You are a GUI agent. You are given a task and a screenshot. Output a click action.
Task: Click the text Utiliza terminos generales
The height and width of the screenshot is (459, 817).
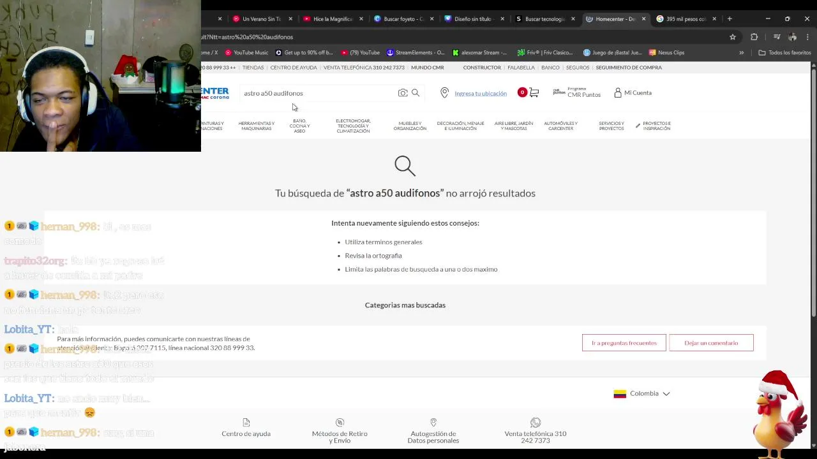point(384,242)
